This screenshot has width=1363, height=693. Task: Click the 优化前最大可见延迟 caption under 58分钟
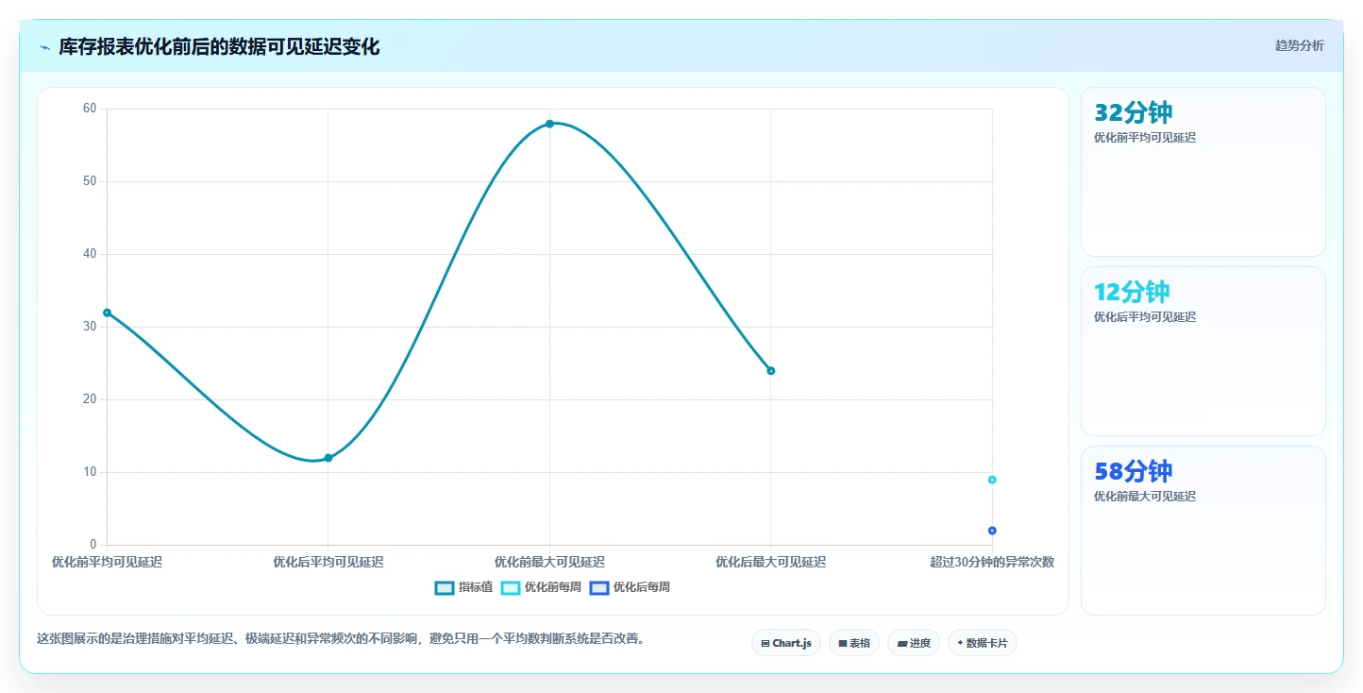1145,497
